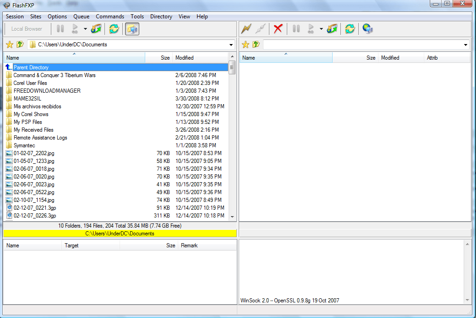This screenshot has width=476, height=318.
Task: Open local folder Favorites star icon
Action: tap(9, 45)
